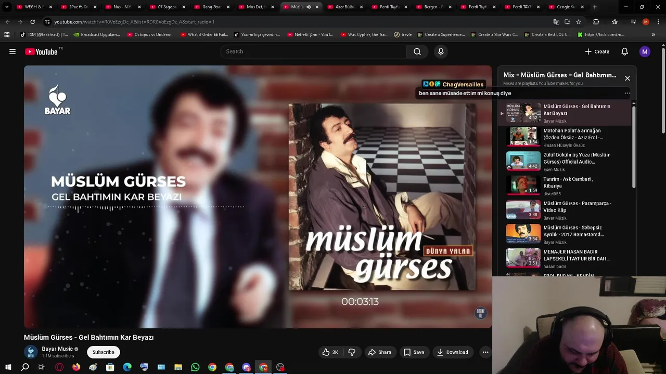The height and width of the screenshot is (374, 666).
Task: Click the info card icon on the video
Action: click(x=481, y=313)
